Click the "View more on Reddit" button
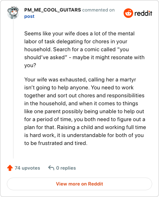 79,184
